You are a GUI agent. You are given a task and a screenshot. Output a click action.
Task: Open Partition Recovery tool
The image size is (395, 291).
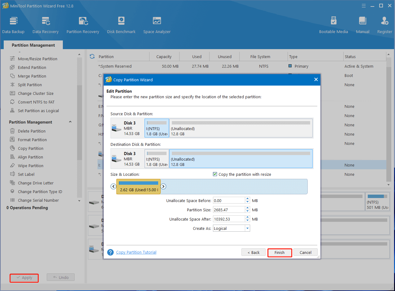tap(83, 25)
